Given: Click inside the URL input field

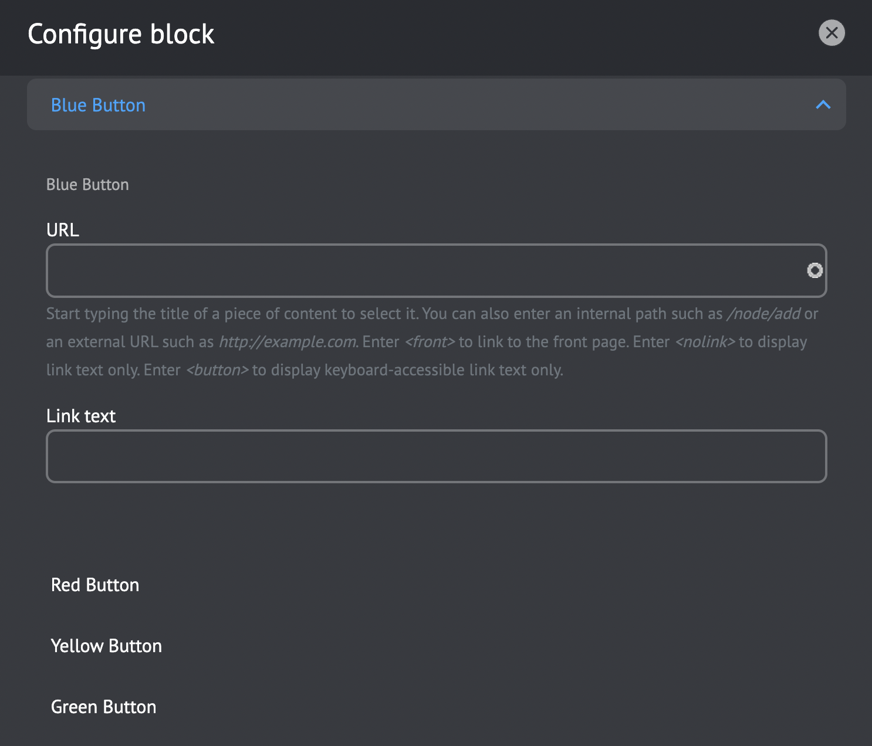Looking at the screenshot, I should pos(411,270).
